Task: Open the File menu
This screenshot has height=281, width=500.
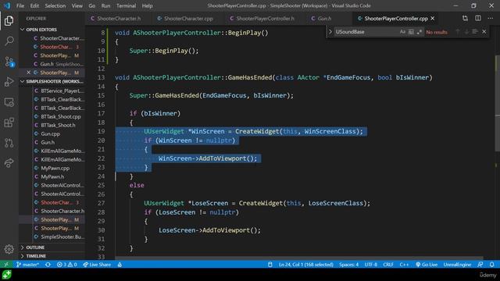Action: [20, 5]
